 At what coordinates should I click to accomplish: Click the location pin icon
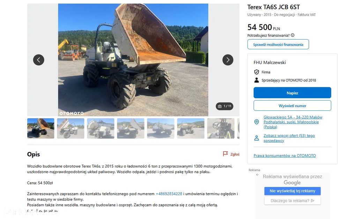click(257, 122)
